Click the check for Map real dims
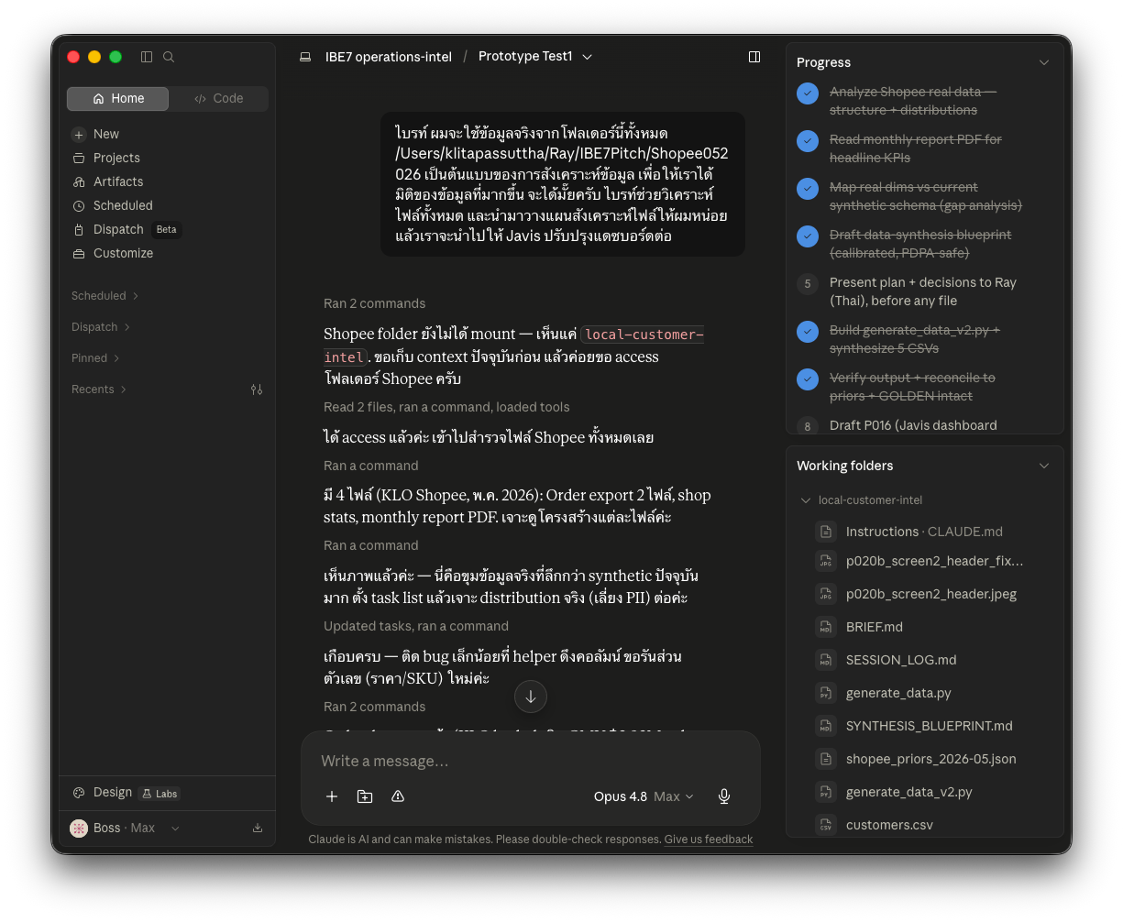This screenshot has width=1123, height=922. pos(808,189)
